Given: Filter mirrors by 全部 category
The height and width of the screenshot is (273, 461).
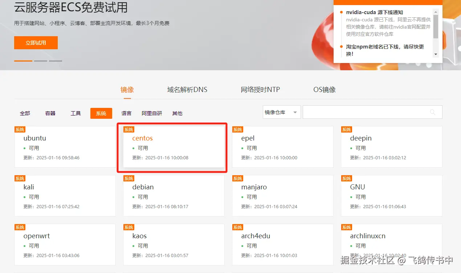Looking at the screenshot, I should [x=25, y=113].
